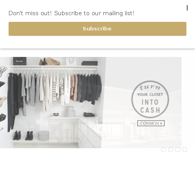Click the tan coats hanging on rack
Screen dimensions: 195x195
(74, 87)
